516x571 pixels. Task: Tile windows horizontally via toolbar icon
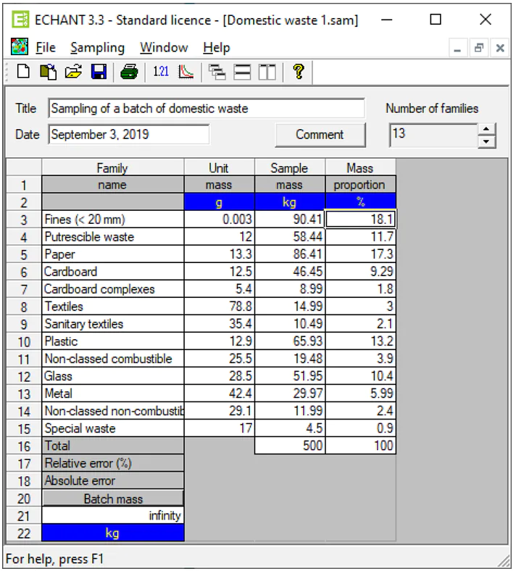click(242, 71)
